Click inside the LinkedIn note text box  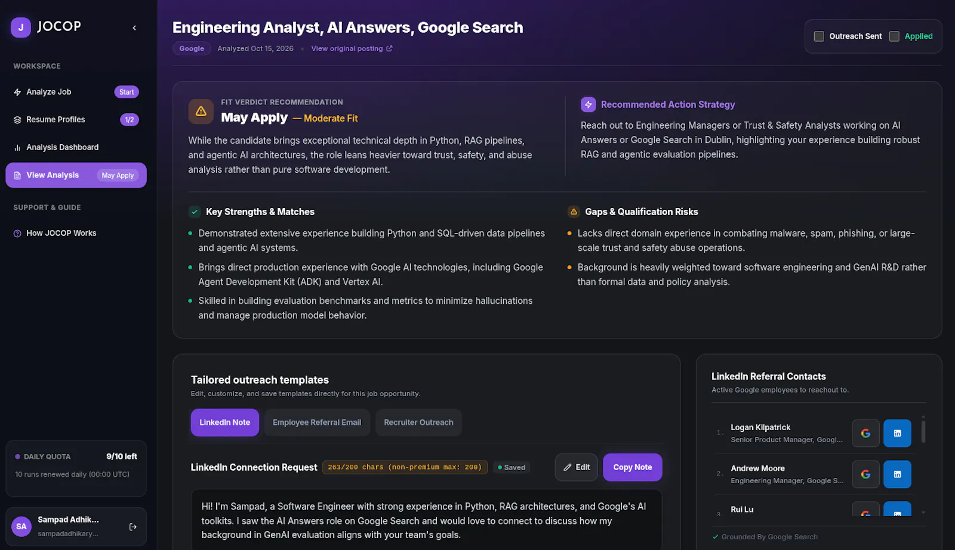click(x=426, y=520)
